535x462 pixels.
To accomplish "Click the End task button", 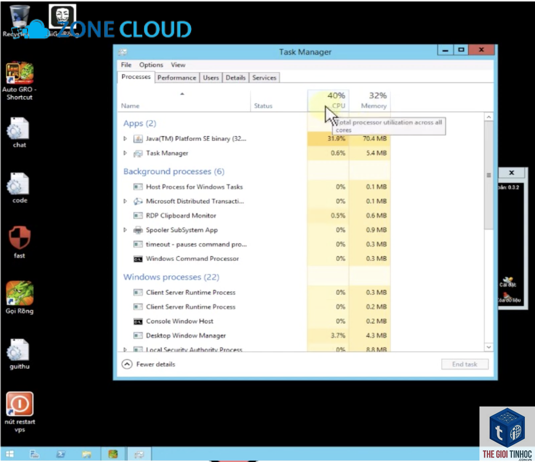I will (465, 364).
